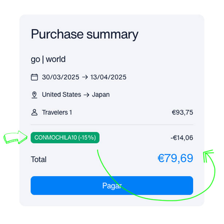The image size is (224, 224).
Task: Click the curved green arrowhead near total
Action: (208, 156)
